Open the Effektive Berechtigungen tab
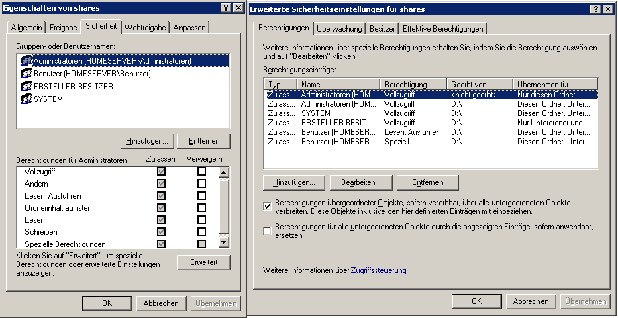 (x=442, y=29)
